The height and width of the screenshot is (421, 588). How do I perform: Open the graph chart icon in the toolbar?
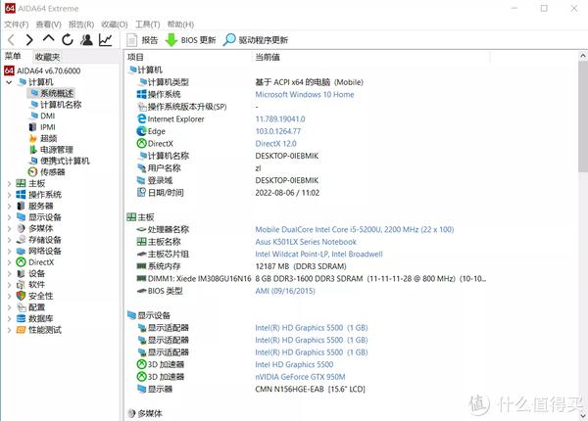[x=106, y=40]
